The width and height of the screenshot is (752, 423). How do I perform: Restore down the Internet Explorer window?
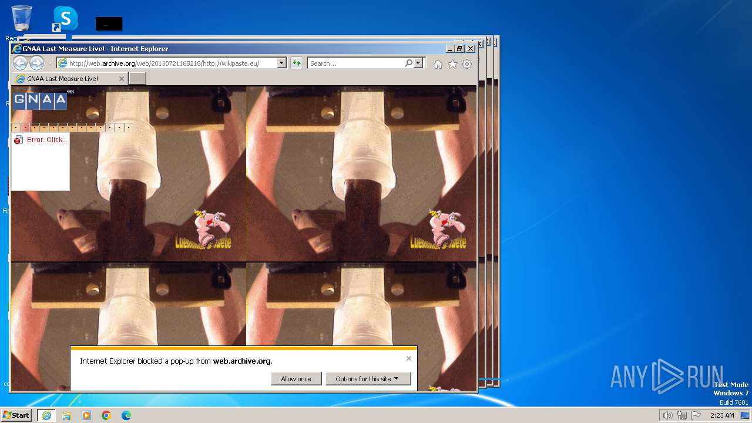460,49
